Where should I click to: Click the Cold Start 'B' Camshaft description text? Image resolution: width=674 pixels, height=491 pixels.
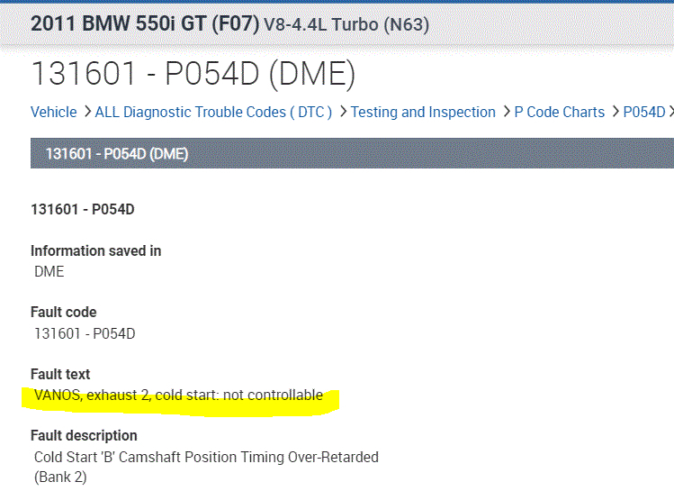(x=206, y=457)
